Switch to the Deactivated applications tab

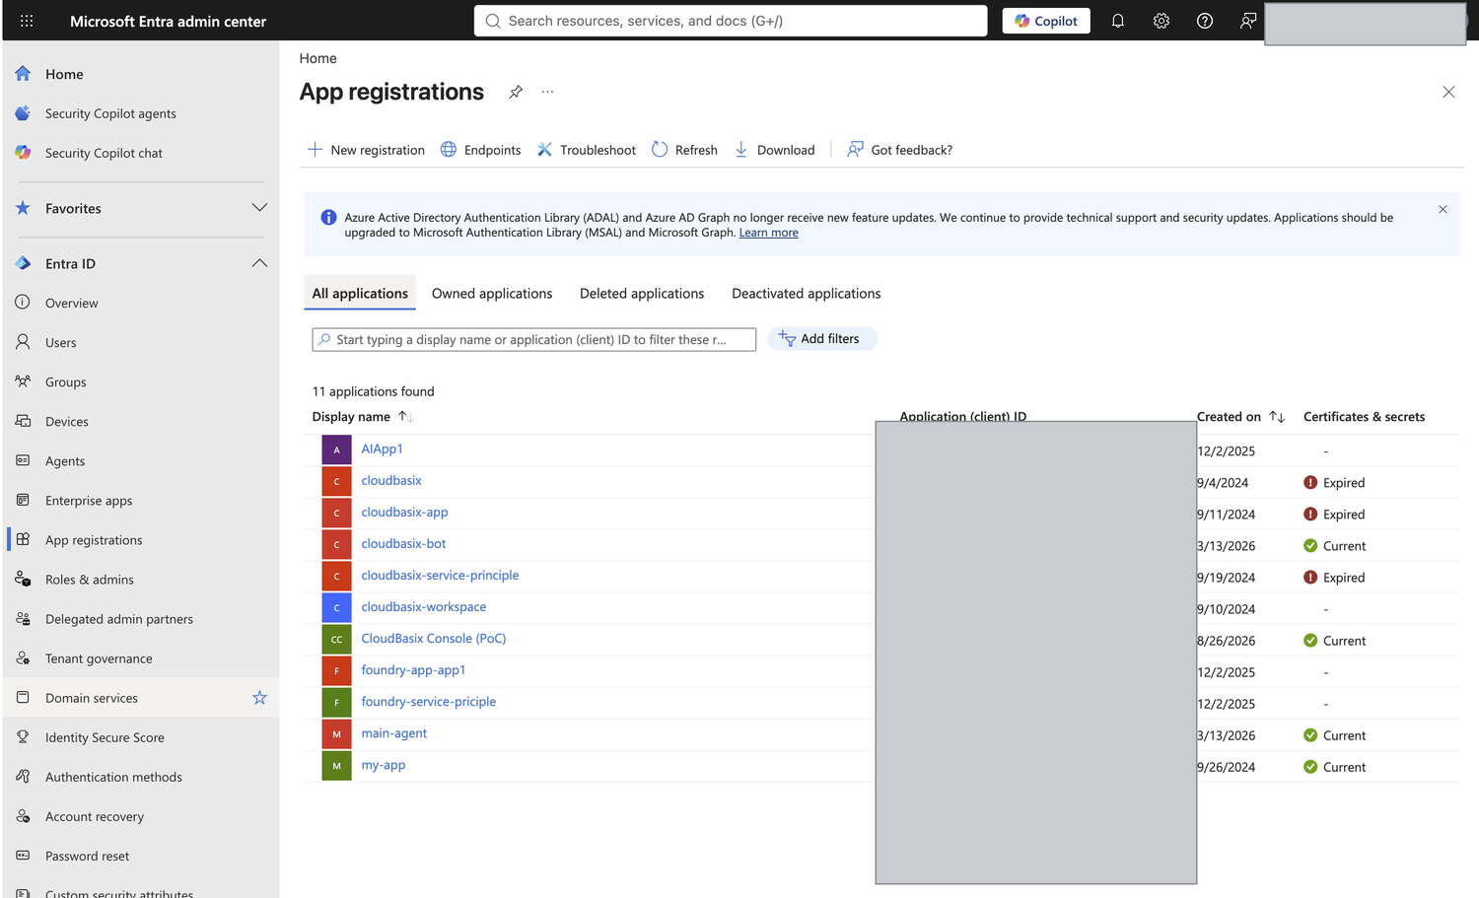pos(807,294)
